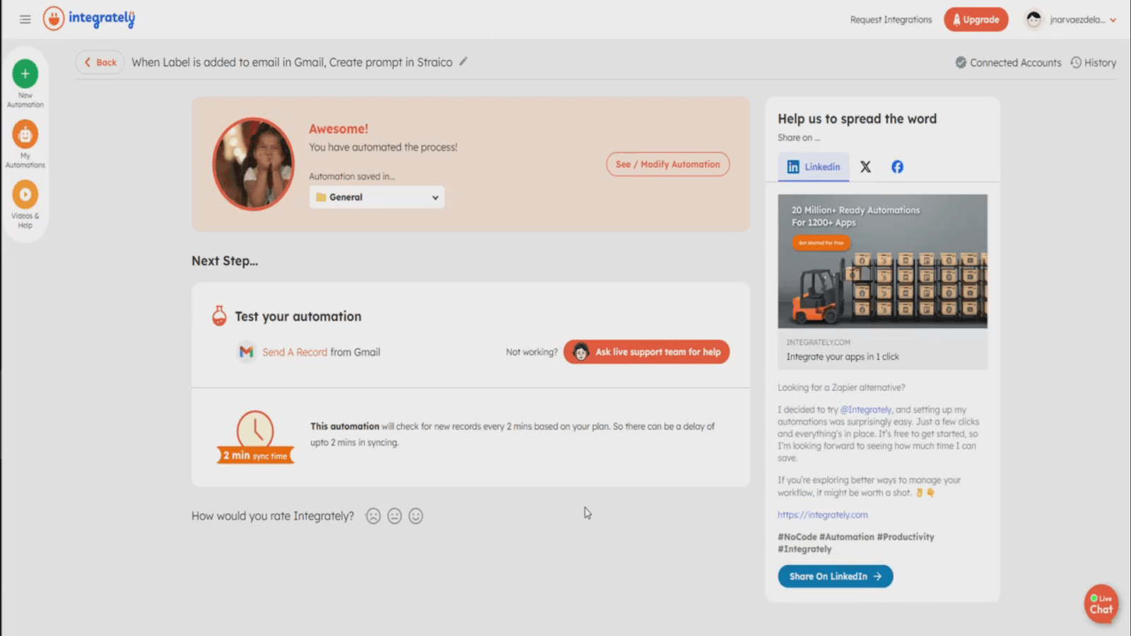Select the Linkedin share tab
Viewport: 1131px width, 636px height.
click(814, 167)
